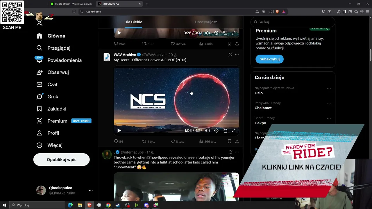
Task: Open a new browser tab
Action: click(x=147, y=4)
